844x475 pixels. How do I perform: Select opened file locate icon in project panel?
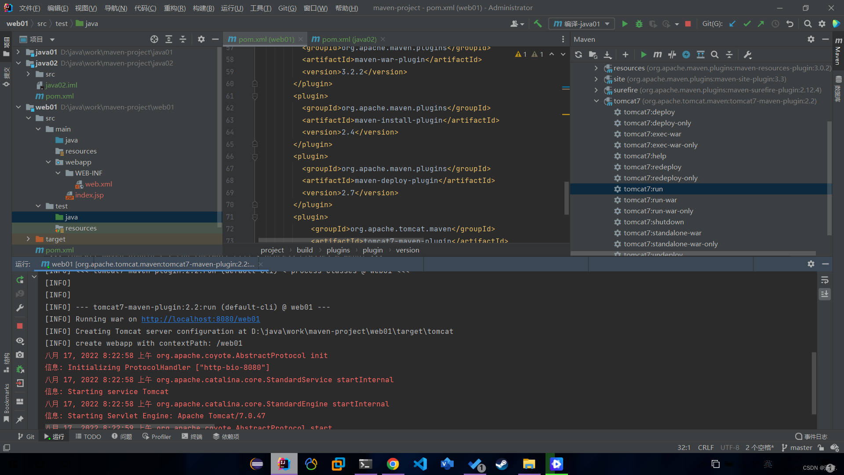coord(154,39)
